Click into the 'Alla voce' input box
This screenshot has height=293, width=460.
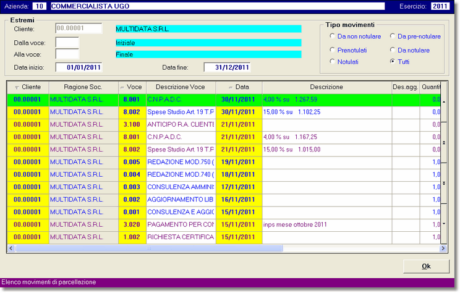point(67,54)
